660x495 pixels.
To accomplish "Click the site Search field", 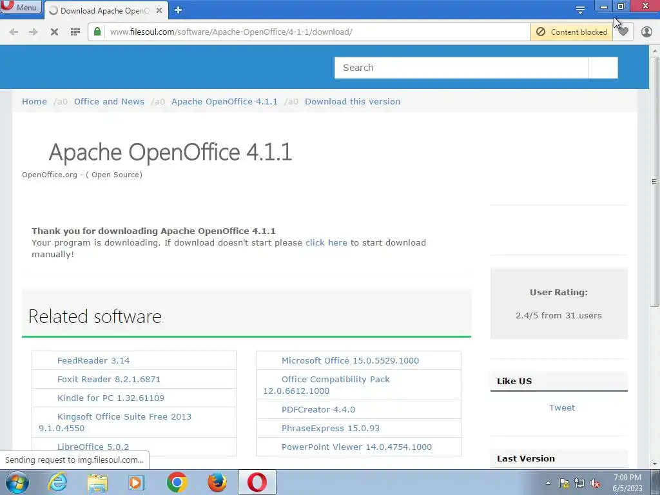I will [461, 68].
